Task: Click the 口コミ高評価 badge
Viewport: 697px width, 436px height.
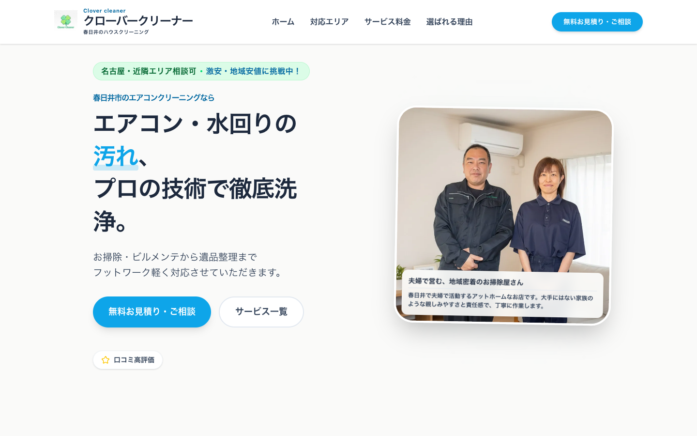Action: [x=128, y=360]
